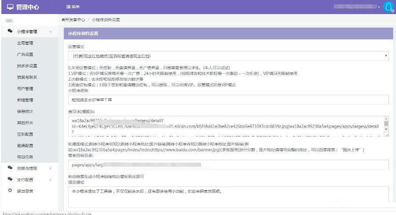The image size is (396, 215).
Task: Expand the 支付配置 submenu chevron
Action: coord(50,179)
